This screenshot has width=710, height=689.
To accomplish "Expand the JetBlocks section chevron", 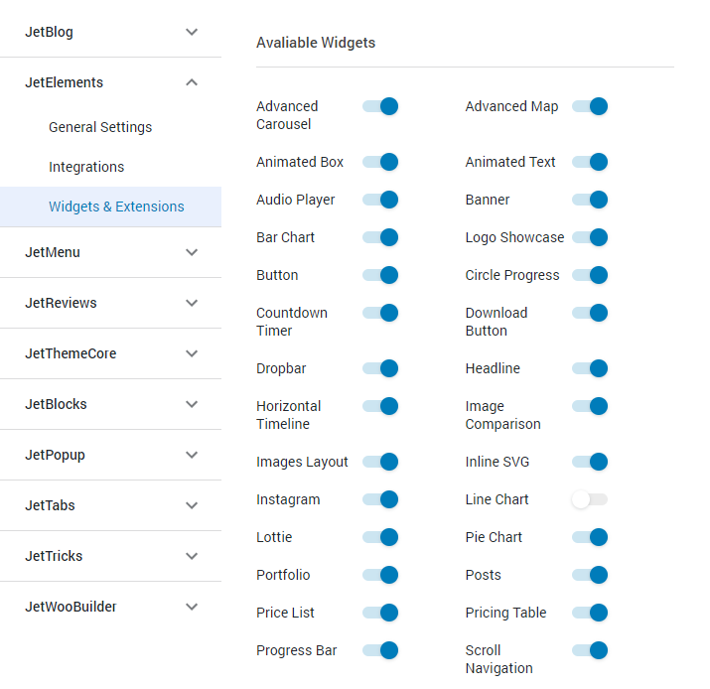I will coord(192,404).
